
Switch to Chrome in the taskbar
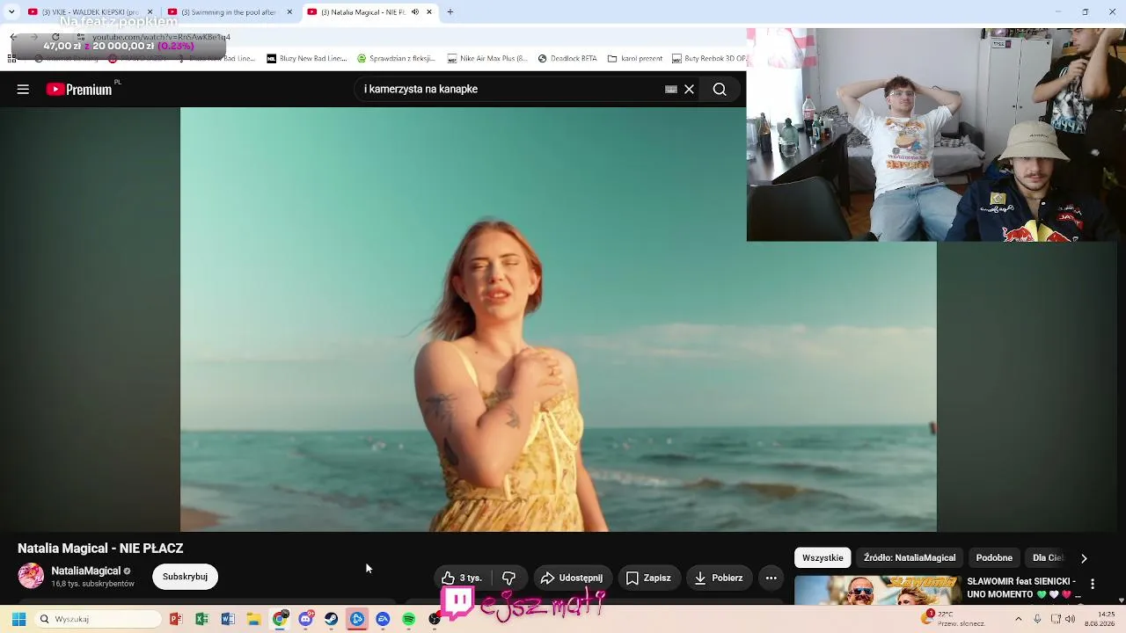pos(280,619)
